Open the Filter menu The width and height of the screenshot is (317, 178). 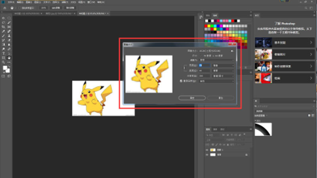point(65,2)
